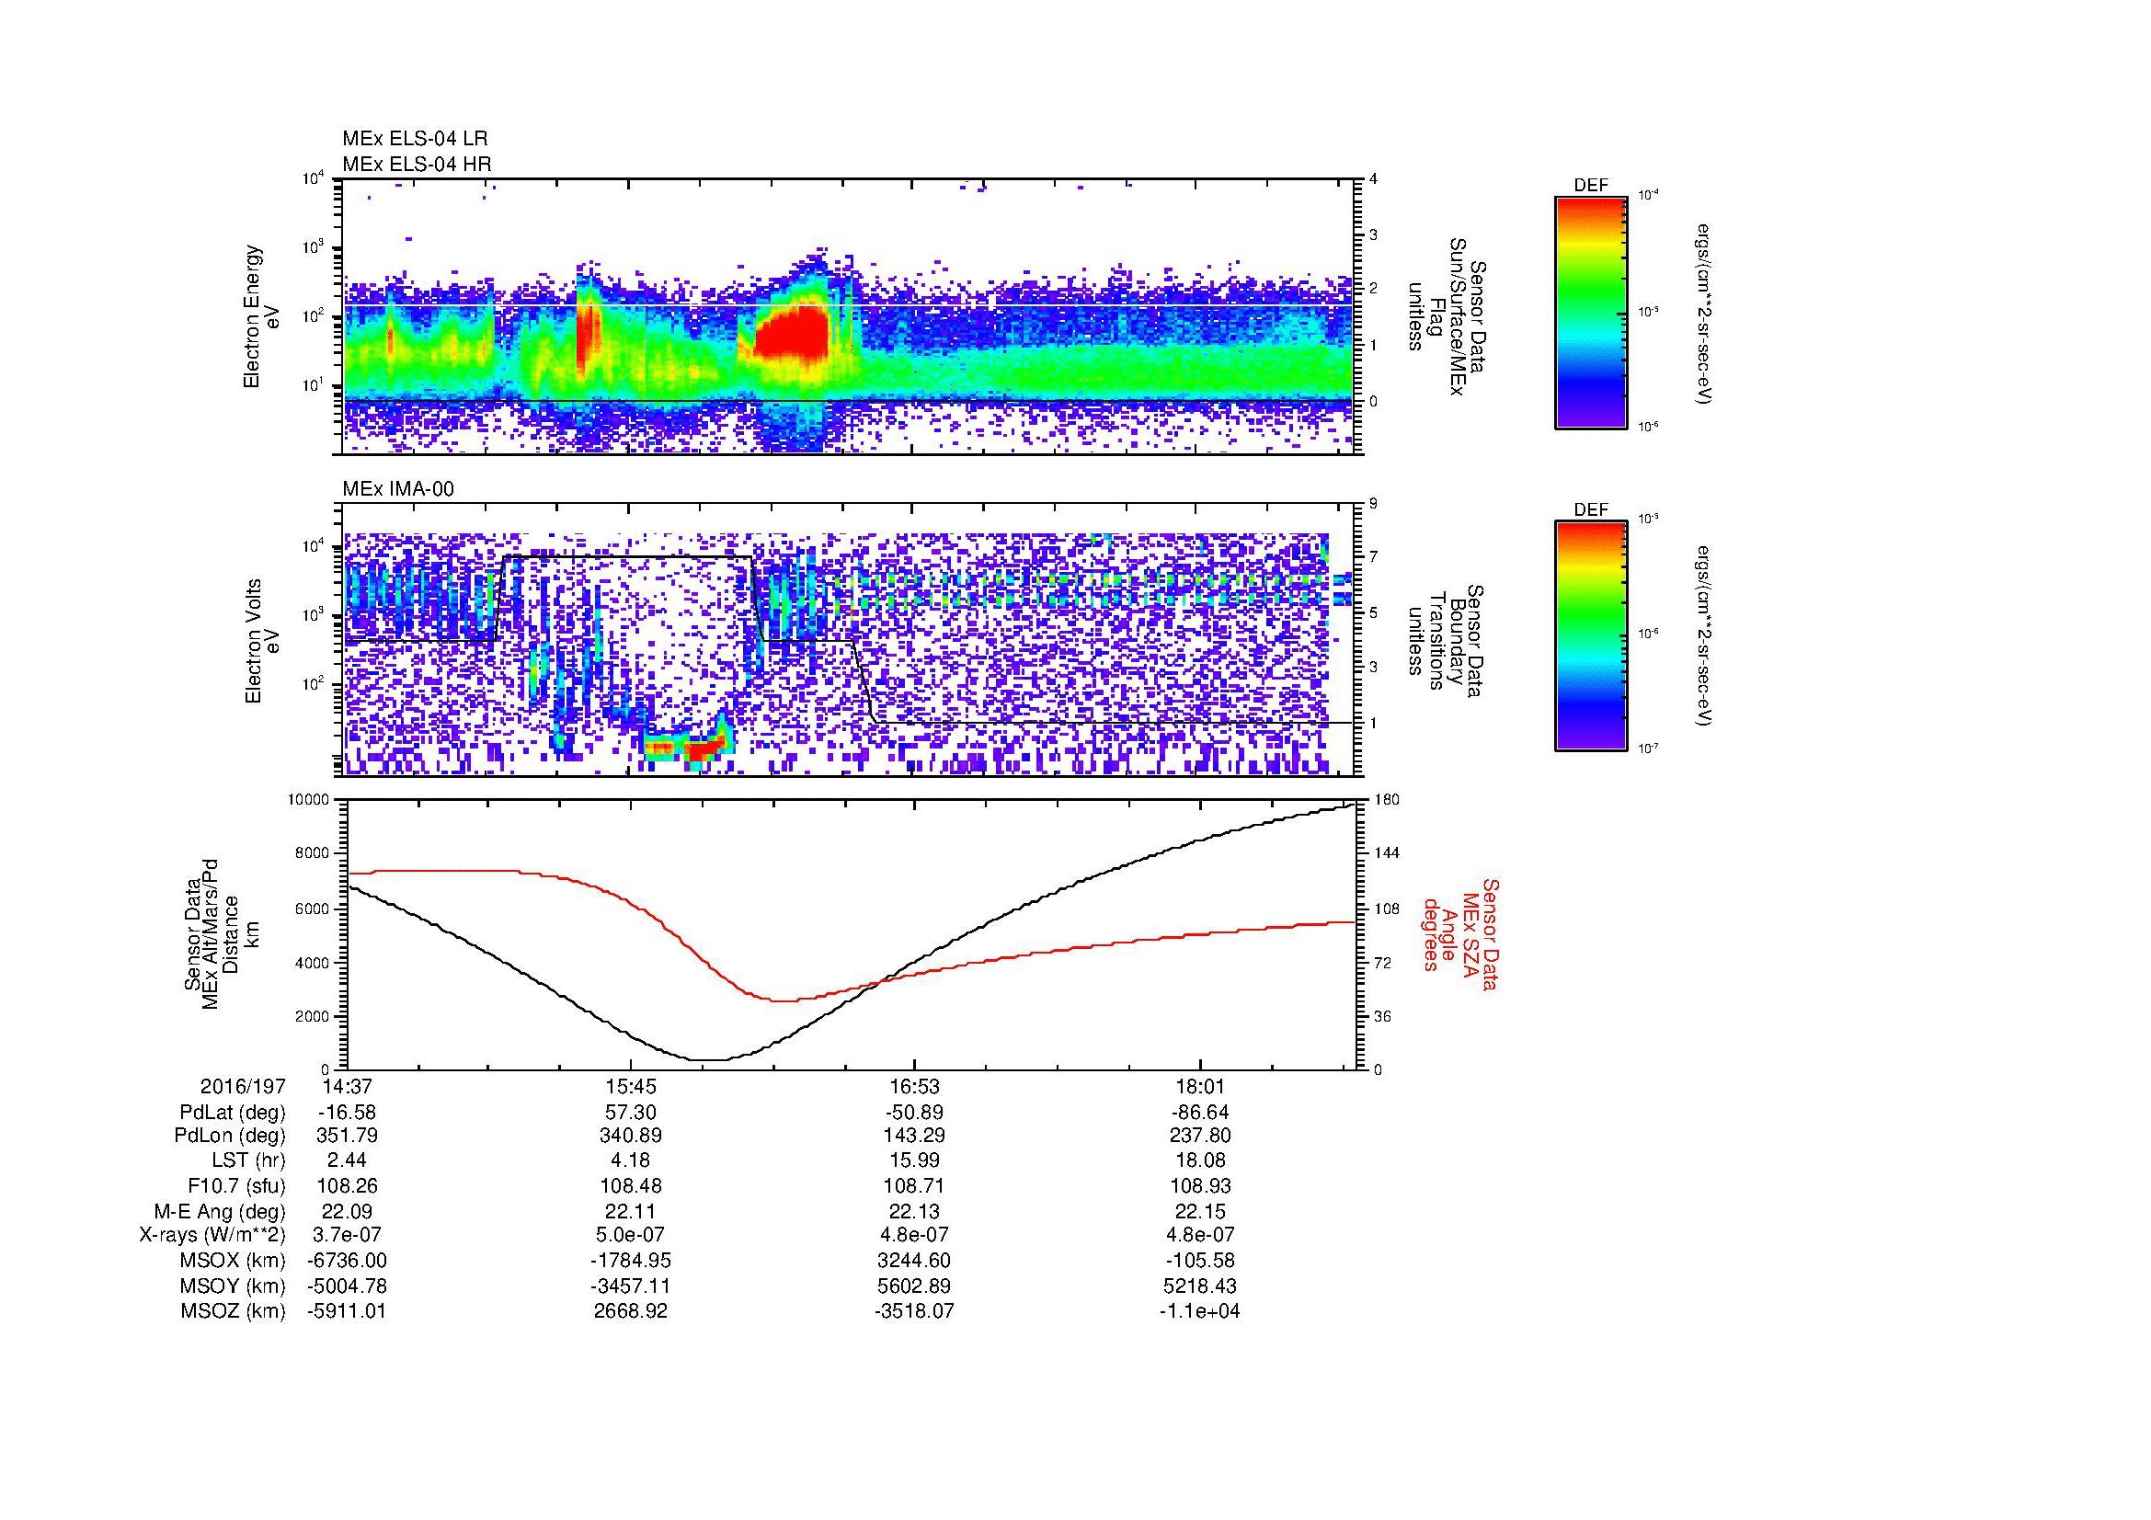Click the 'Electron Energy eV' axis label

pyautogui.click(x=262, y=316)
